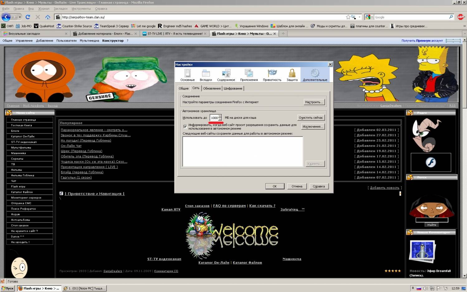Click the Пуск start button
Viewport: 467px width, 292px height.
pos(8,288)
